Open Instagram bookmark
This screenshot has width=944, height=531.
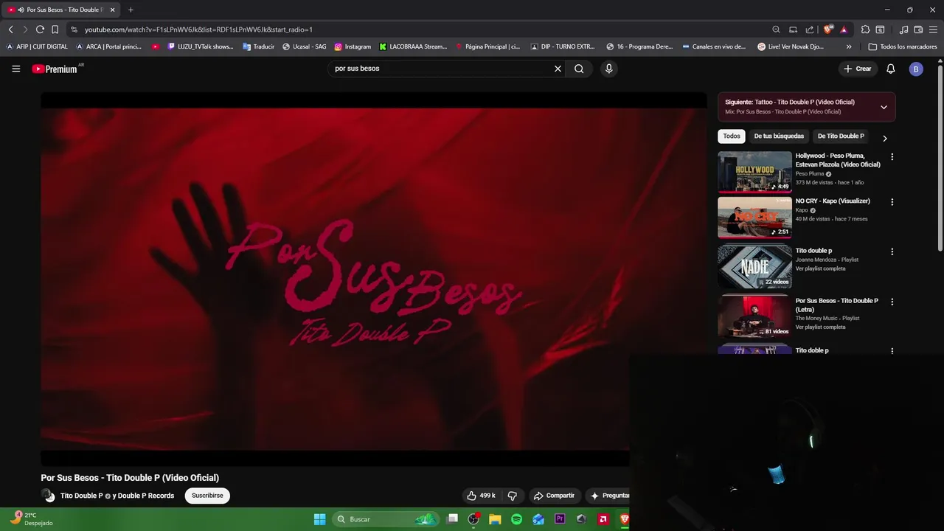(353, 46)
